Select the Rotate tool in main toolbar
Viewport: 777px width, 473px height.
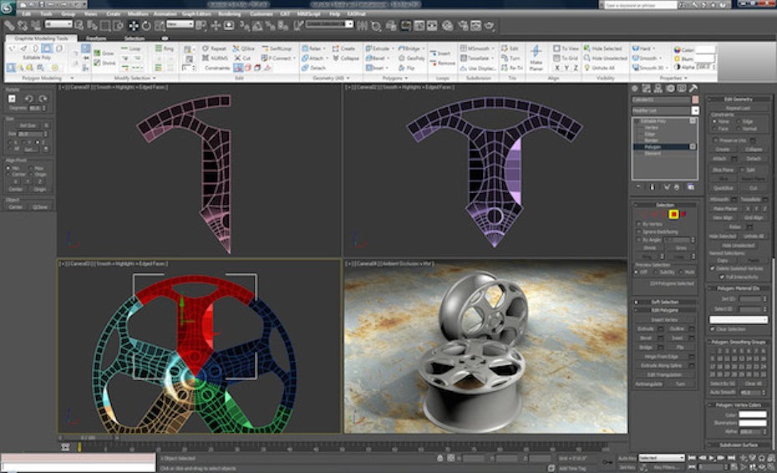point(147,26)
